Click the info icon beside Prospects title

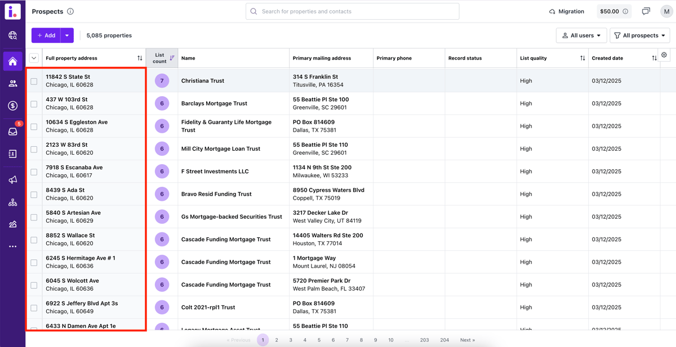tap(70, 11)
